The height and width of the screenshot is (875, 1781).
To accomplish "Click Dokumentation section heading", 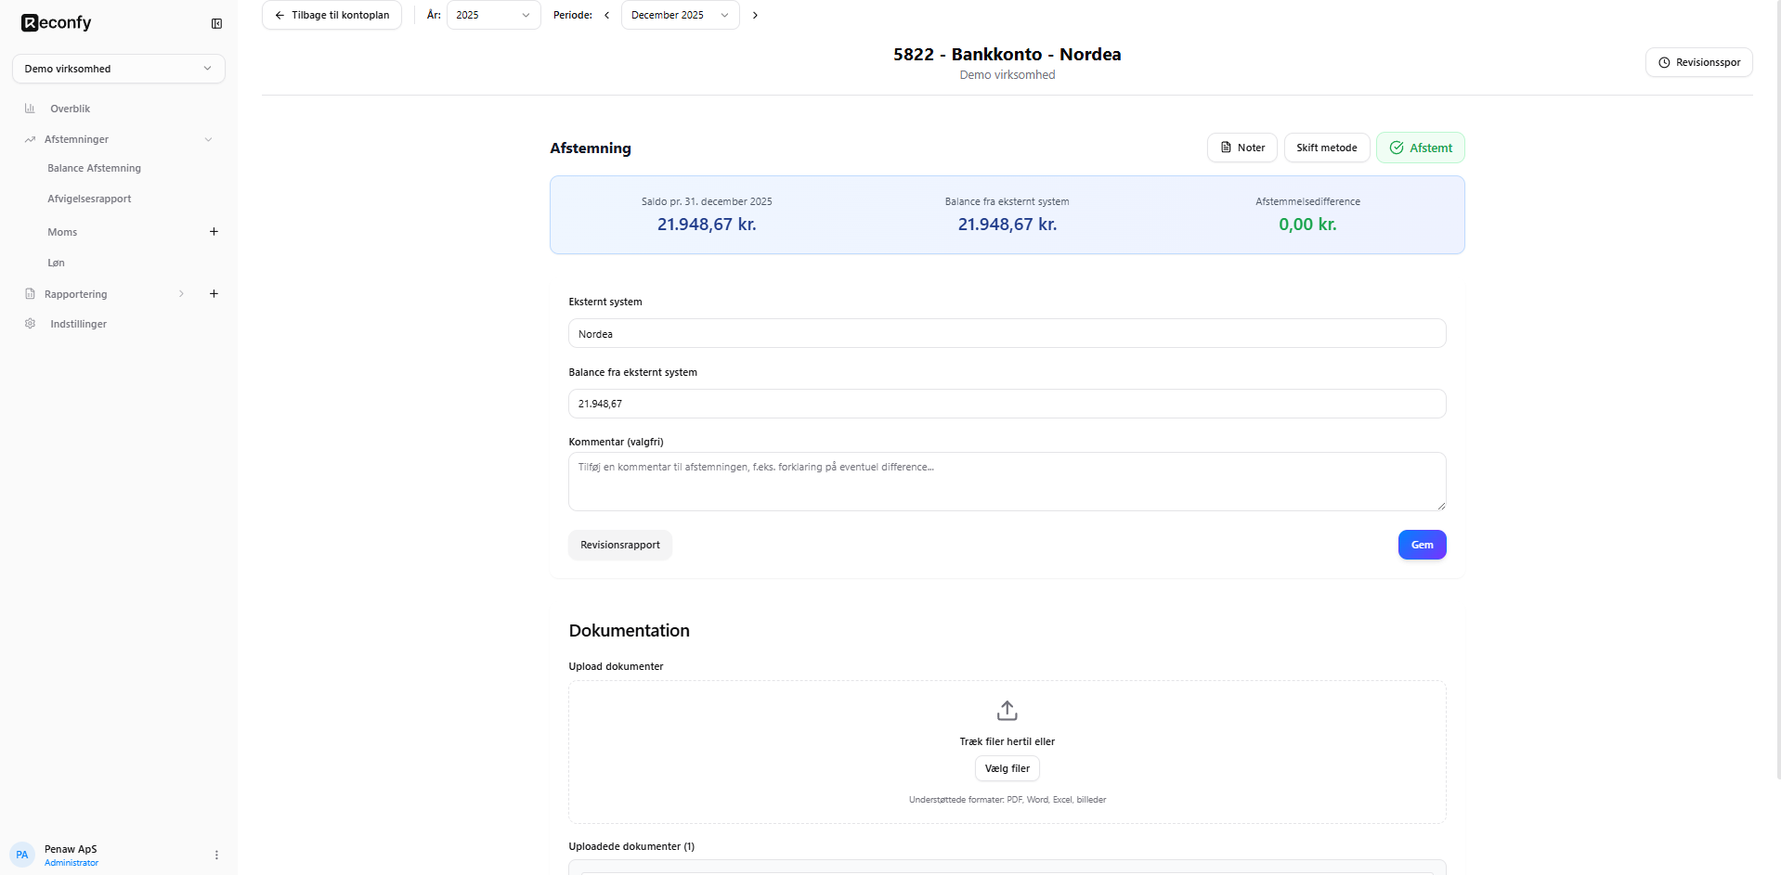I will coord(629,631).
